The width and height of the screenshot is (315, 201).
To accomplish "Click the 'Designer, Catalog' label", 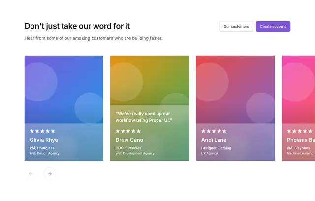I will click(216, 148).
